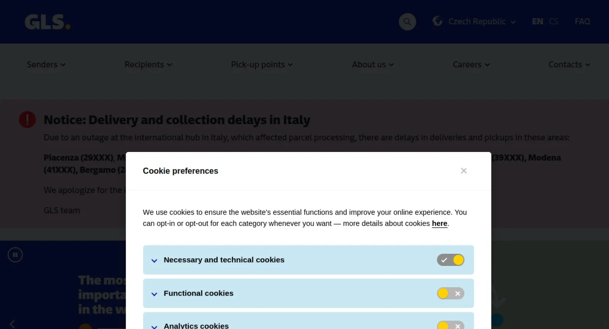
Task: Follow the 'here' cookie details link
Action: point(439,223)
